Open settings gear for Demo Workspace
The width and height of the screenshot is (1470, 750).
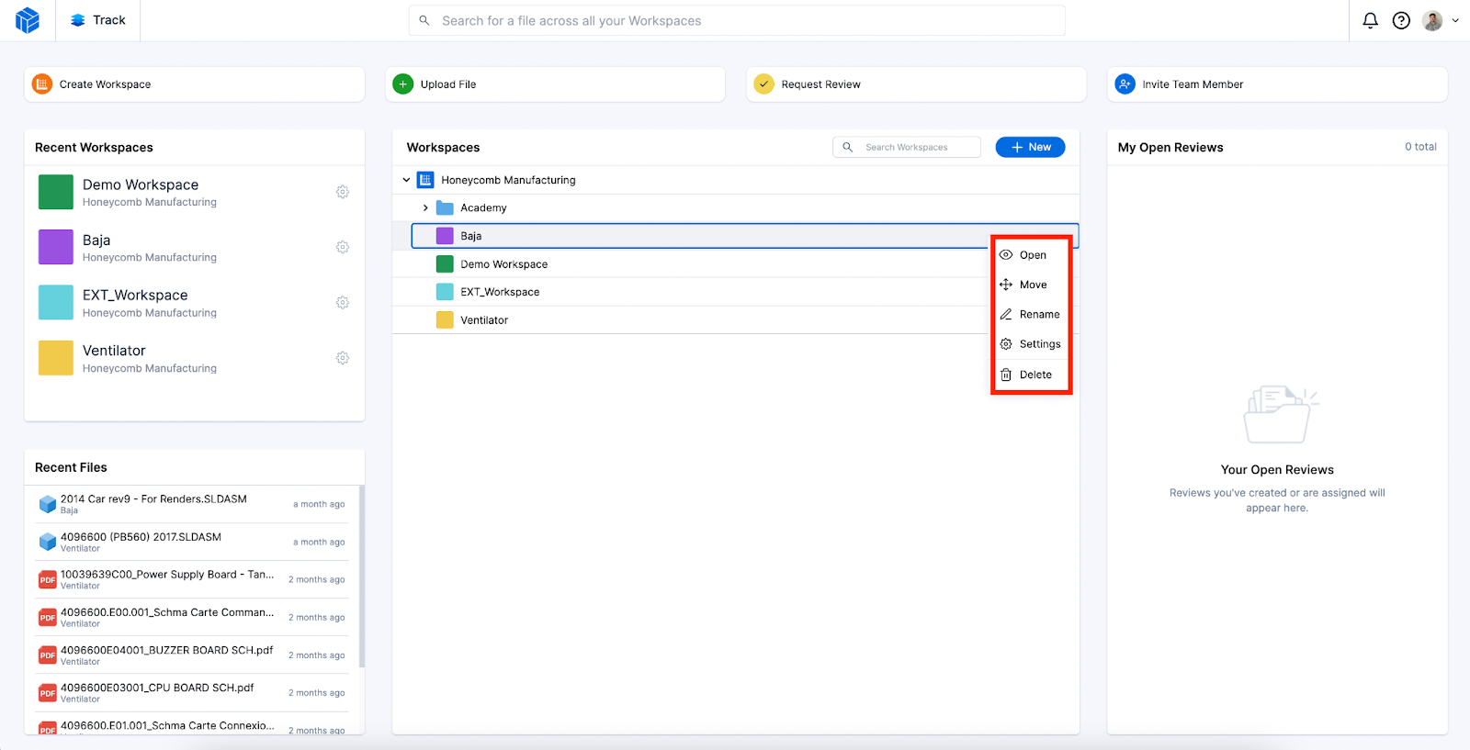coord(343,192)
